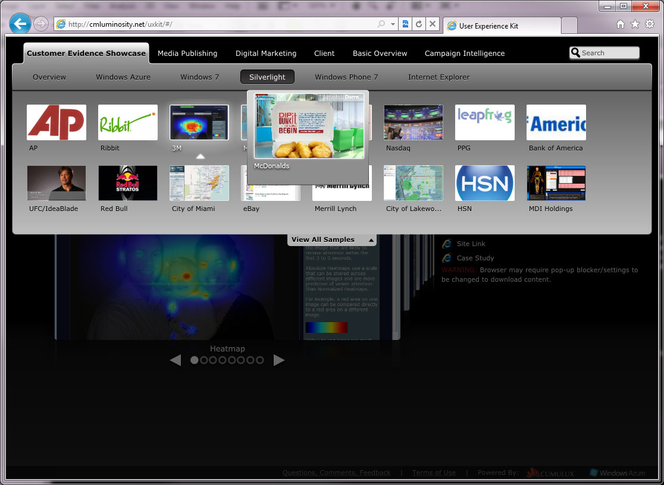This screenshot has height=485, width=664.
Task: Open Favorites star icon
Action: pos(635,24)
